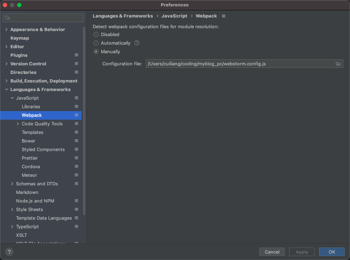Select Libraries under JavaScript
Viewport: 350px width, 260px height.
[x=31, y=106]
